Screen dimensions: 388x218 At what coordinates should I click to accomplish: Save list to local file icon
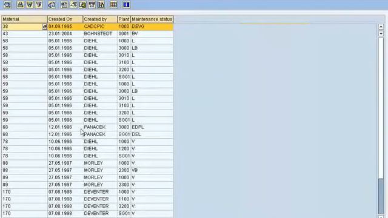(x=82, y=5)
